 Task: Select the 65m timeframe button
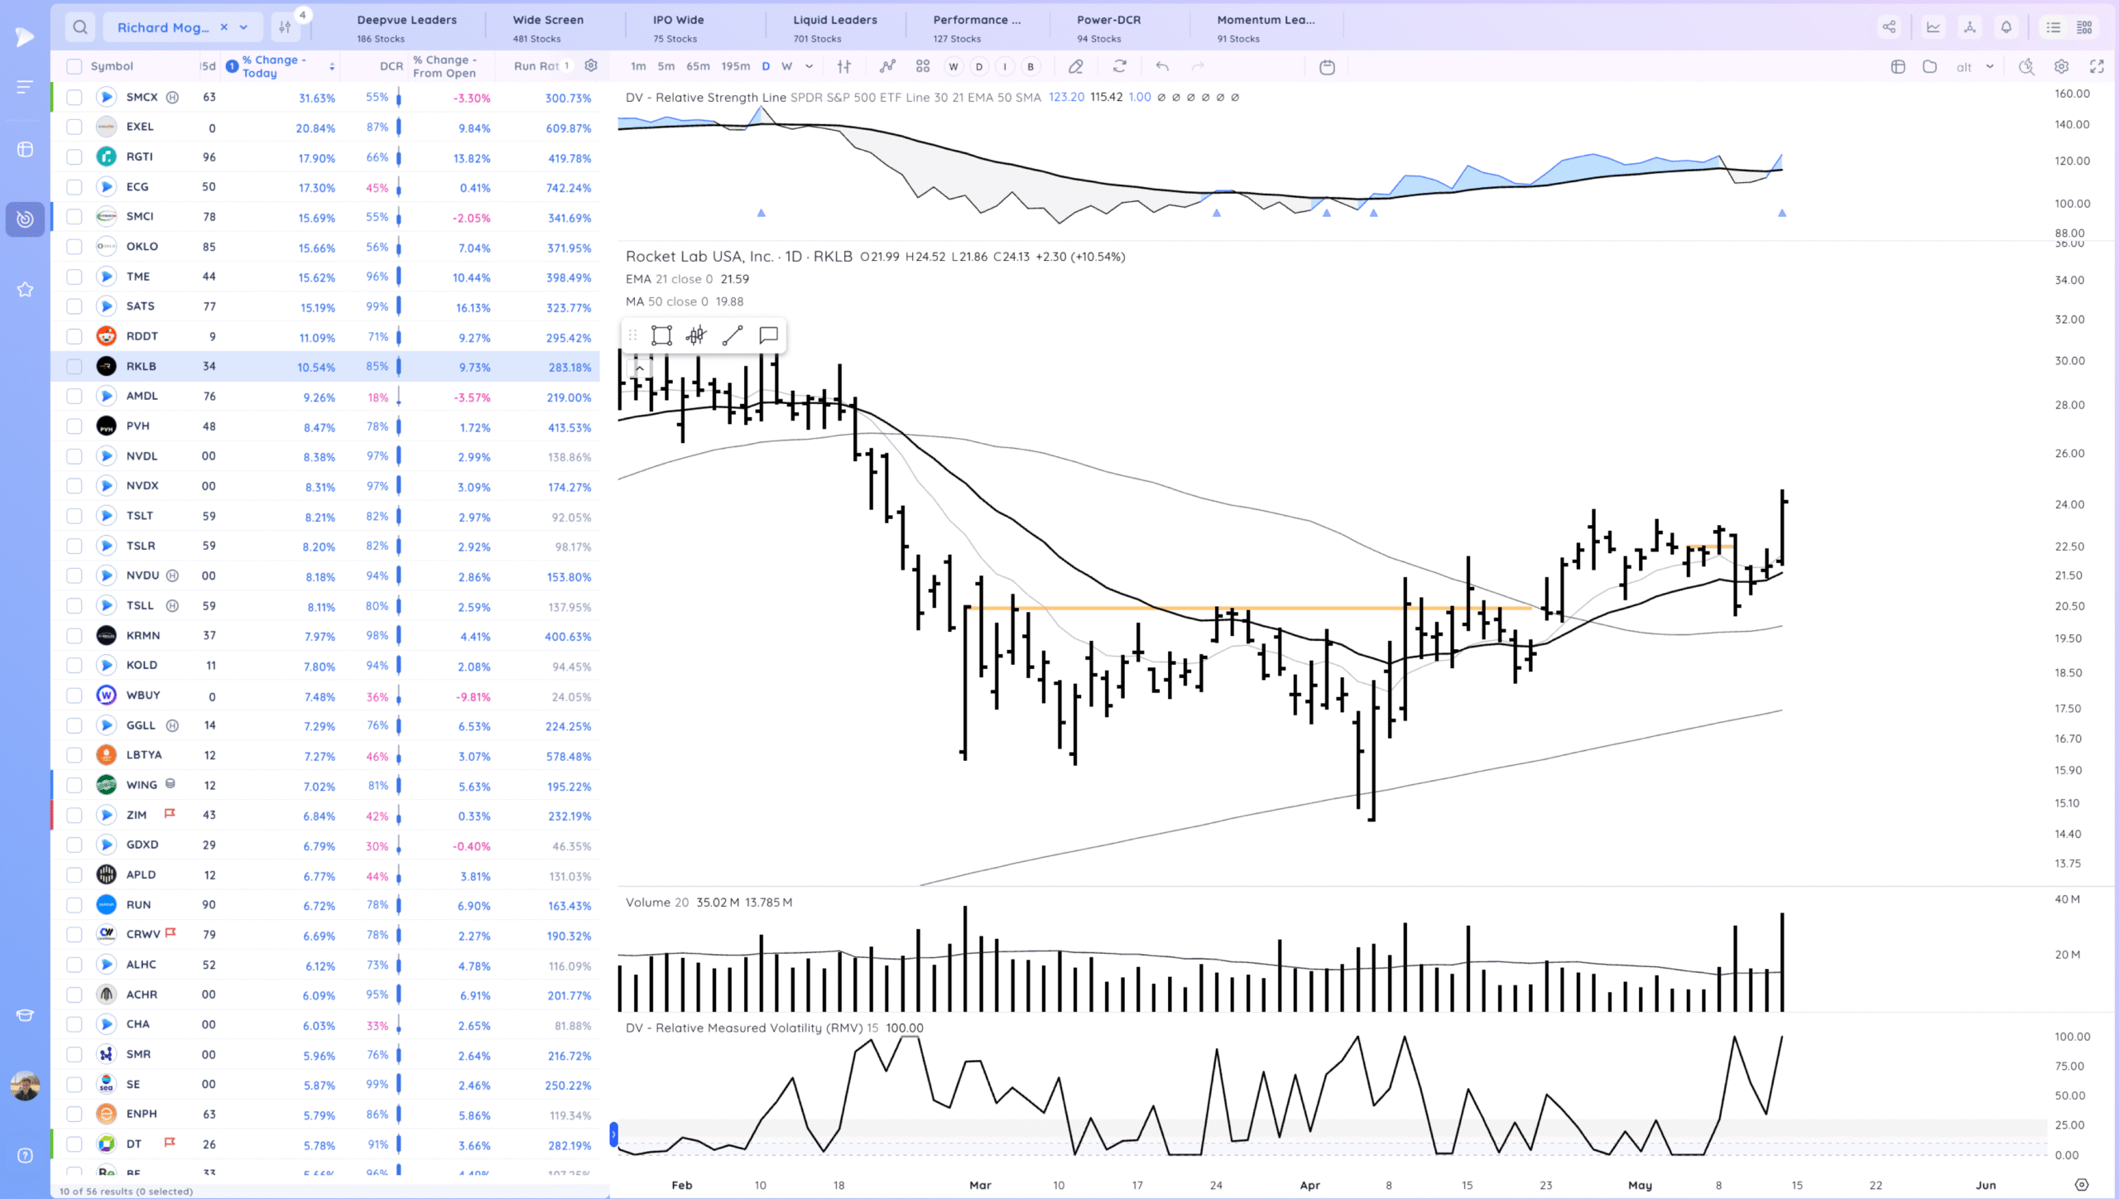698,66
